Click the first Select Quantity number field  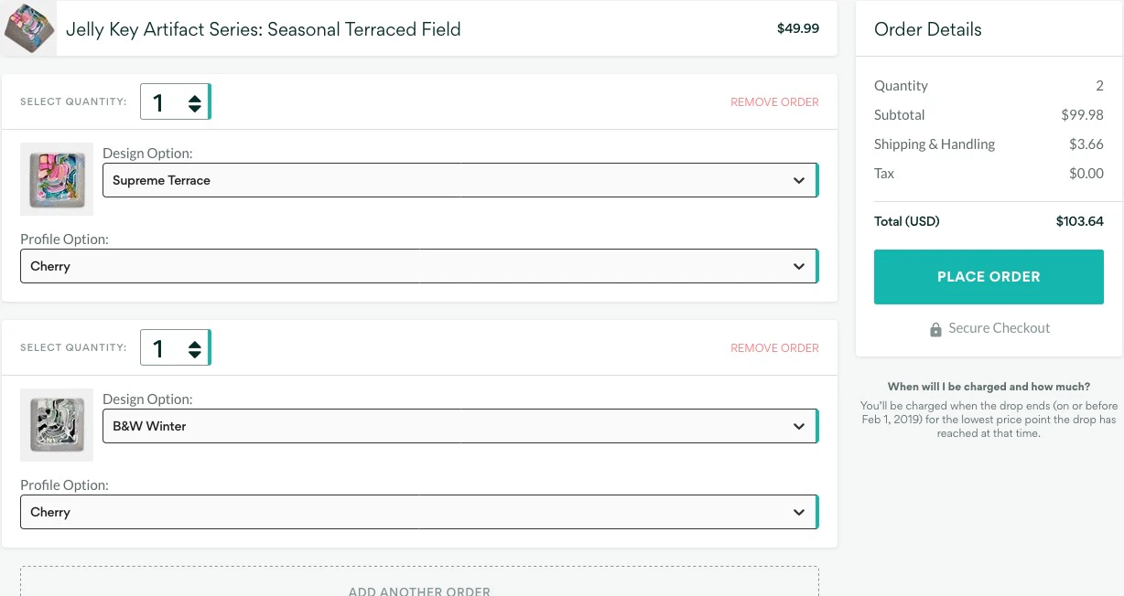tap(161, 102)
